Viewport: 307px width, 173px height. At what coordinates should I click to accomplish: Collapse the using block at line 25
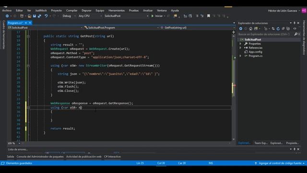28,66
